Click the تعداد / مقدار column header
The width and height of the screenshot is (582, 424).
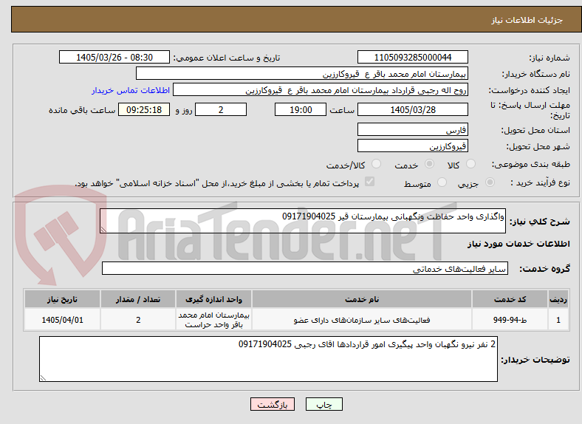point(138,299)
